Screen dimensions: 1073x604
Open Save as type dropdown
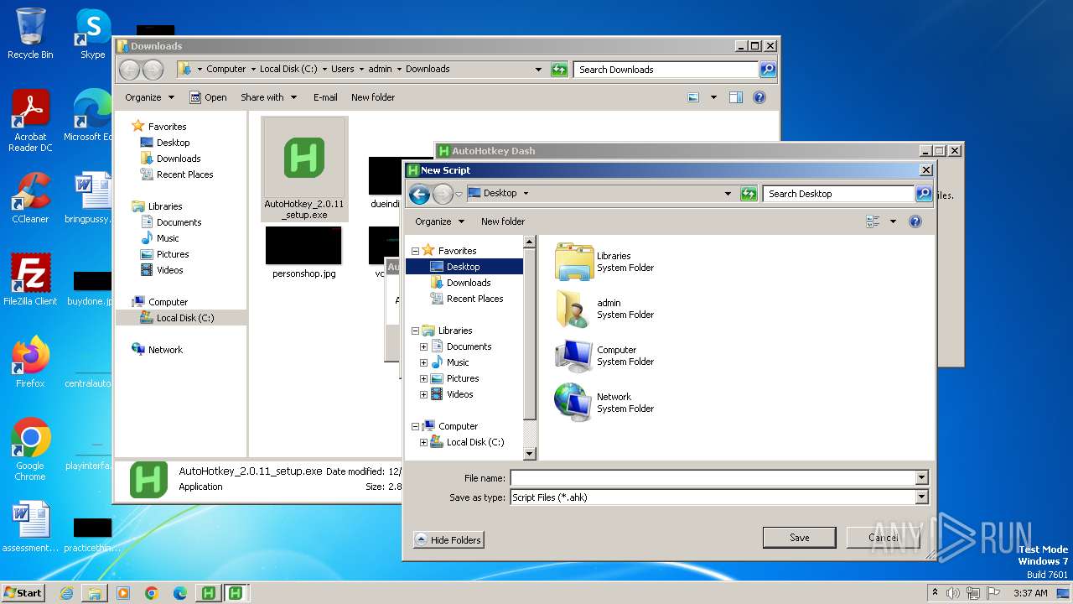921,497
